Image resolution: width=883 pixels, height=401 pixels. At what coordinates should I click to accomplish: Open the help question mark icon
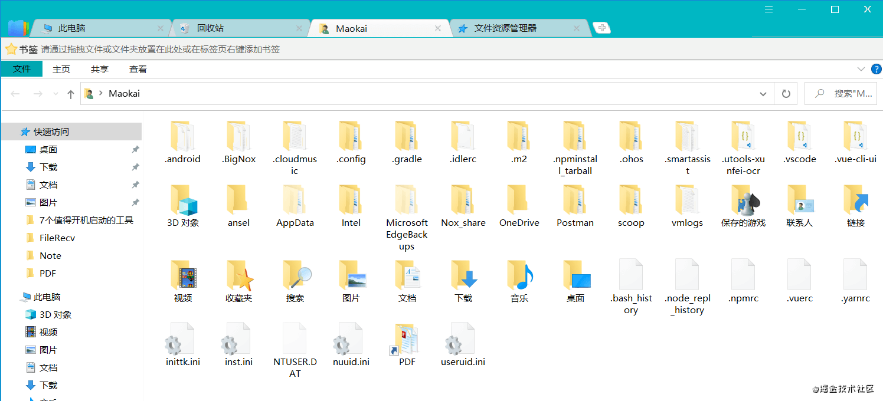tap(877, 69)
